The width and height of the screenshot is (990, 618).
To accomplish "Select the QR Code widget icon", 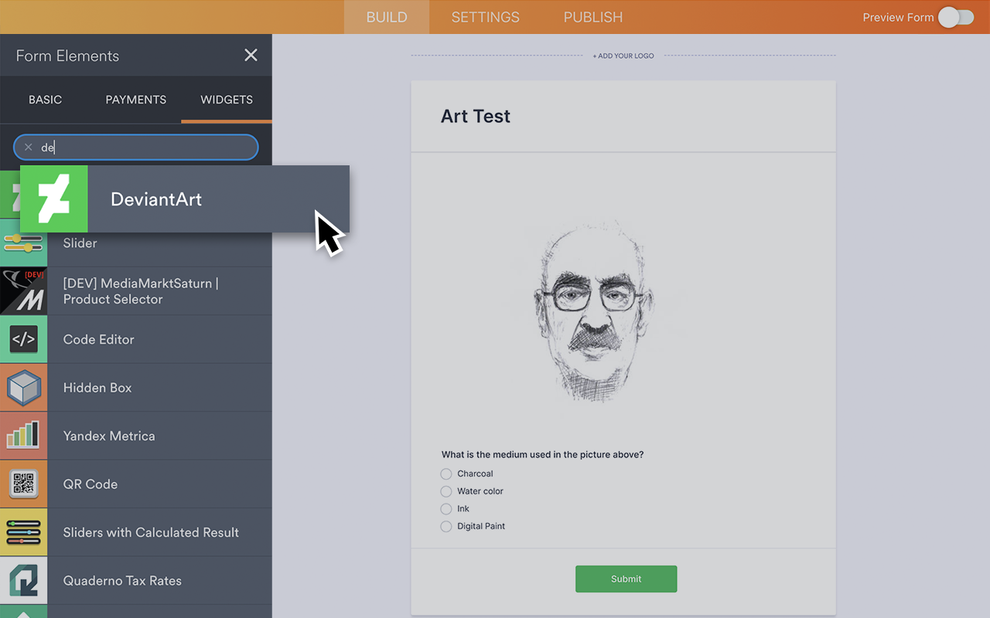I will coord(24,484).
